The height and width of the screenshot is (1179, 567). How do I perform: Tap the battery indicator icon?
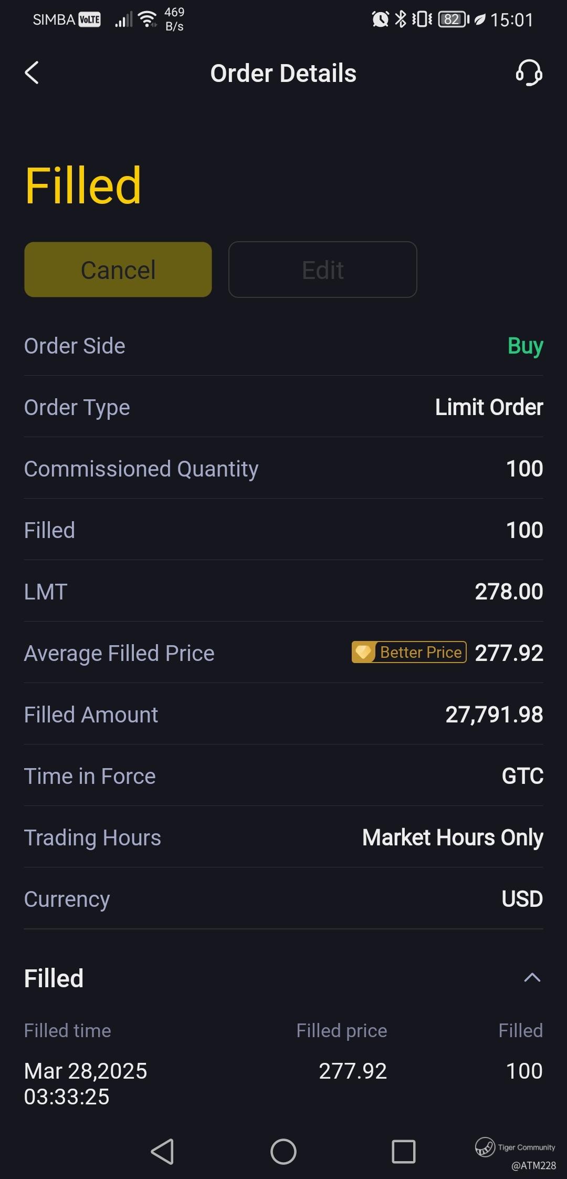(x=453, y=20)
